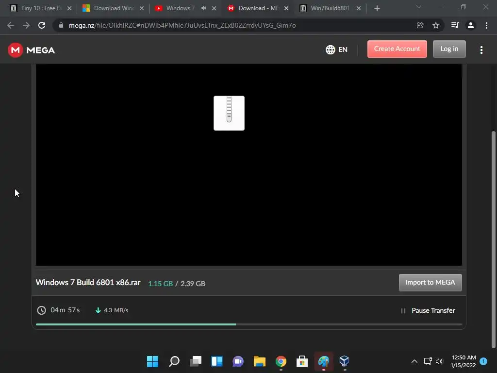Open VirtualBox from taskbar
Viewport: 497px width, 373px height.
pyautogui.click(x=345, y=361)
